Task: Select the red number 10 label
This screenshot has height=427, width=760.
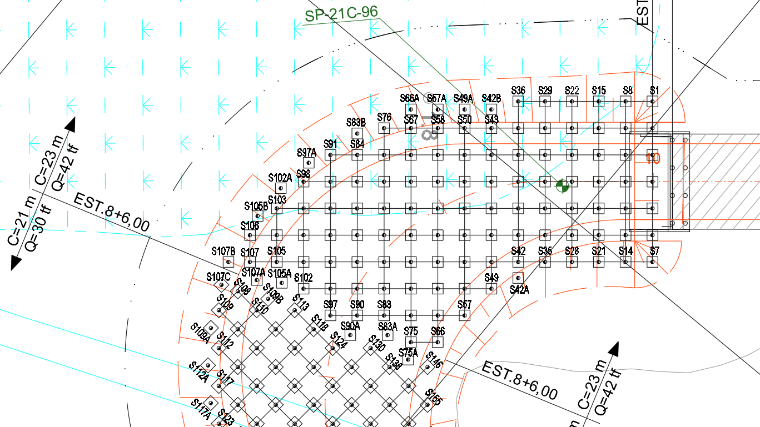Action: coord(653,158)
